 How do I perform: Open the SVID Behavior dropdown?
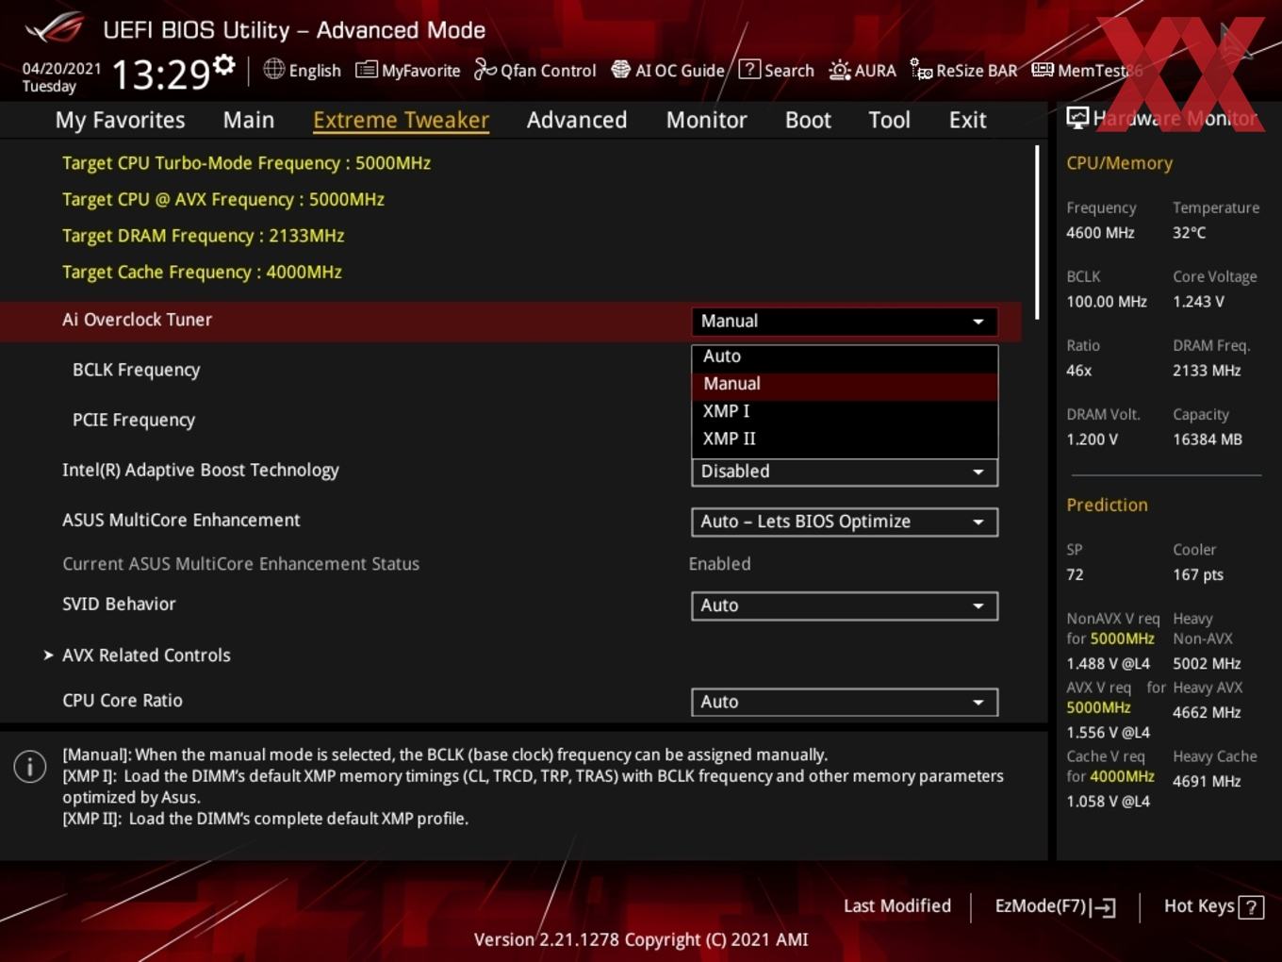coord(845,605)
